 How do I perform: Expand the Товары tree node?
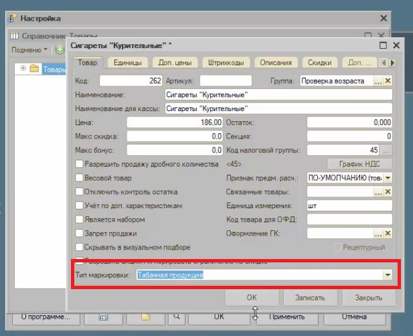(23, 68)
